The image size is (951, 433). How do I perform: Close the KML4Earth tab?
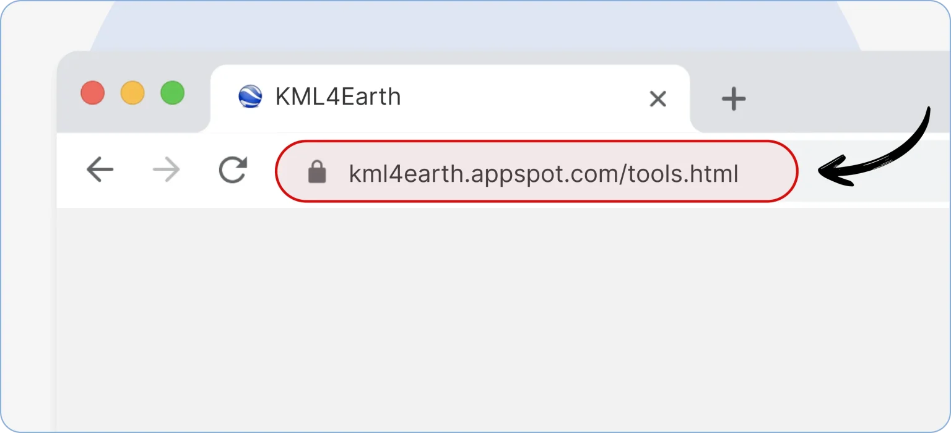tap(658, 98)
